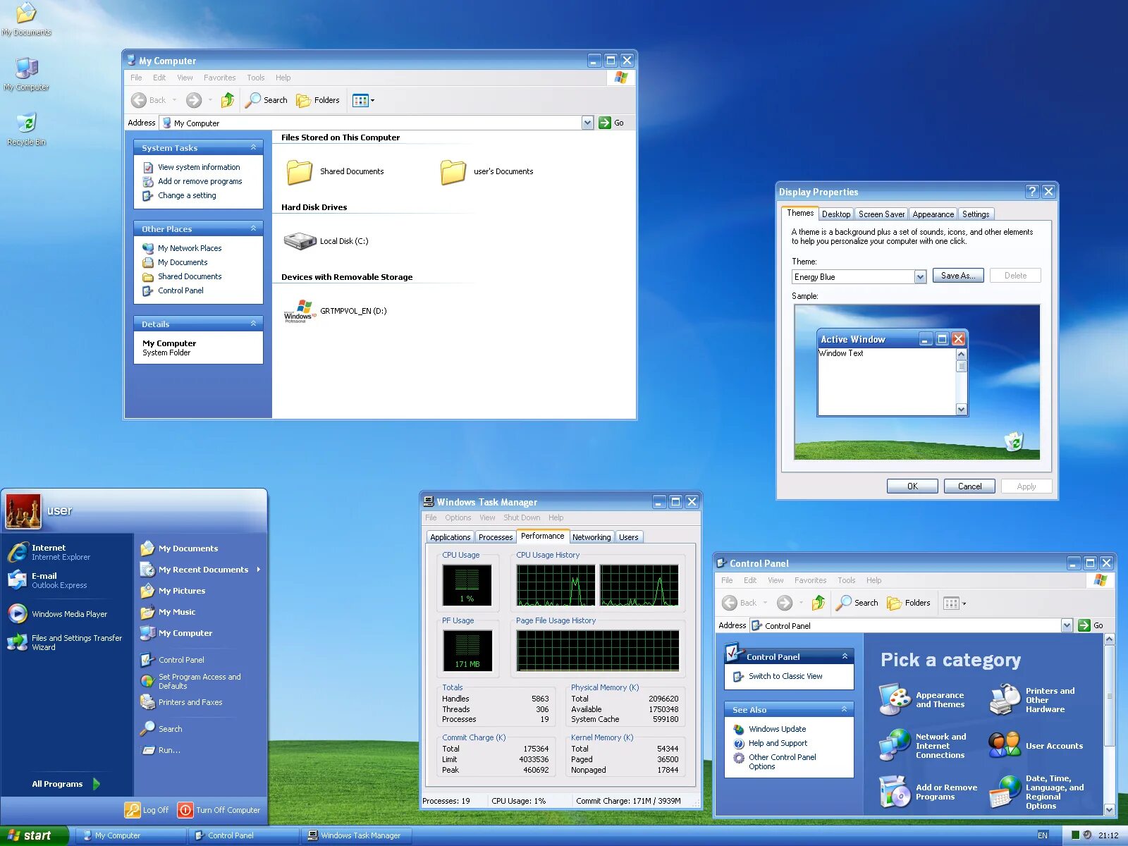Click View system information link
Viewport: 1128px width, 846px height.
pos(199,167)
